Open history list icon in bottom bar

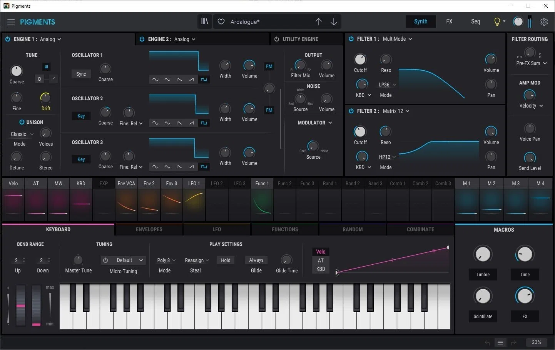(x=500, y=343)
